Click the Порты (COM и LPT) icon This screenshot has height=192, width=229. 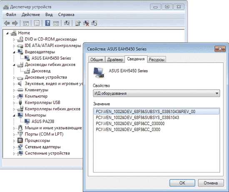tap(20, 134)
